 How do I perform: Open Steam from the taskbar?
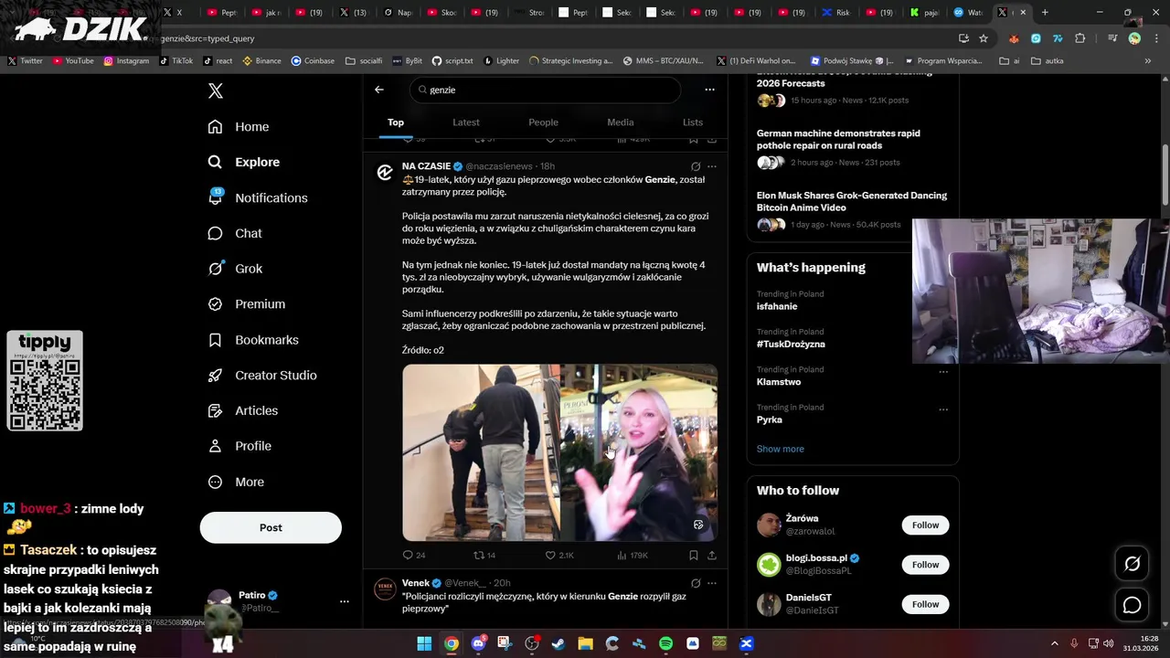(x=558, y=643)
